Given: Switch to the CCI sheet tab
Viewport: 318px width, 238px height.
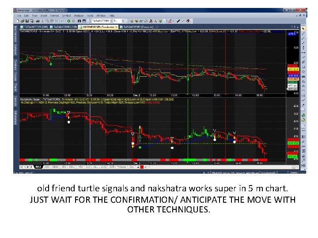Looking at the screenshot, I should 88,167.
